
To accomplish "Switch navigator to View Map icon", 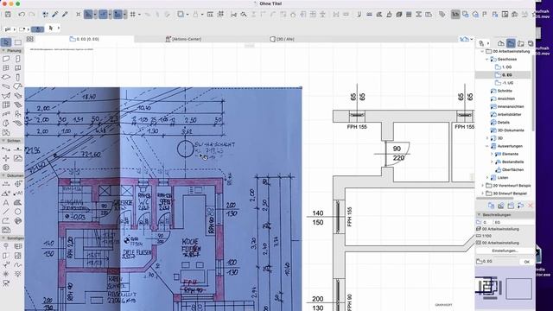I will [511, 43].
